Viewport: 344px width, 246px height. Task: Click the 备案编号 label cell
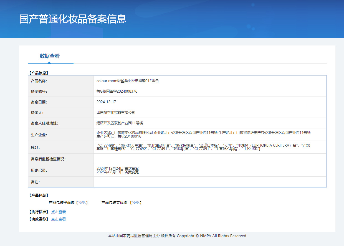pyautogui.click(x=61, y=92)
